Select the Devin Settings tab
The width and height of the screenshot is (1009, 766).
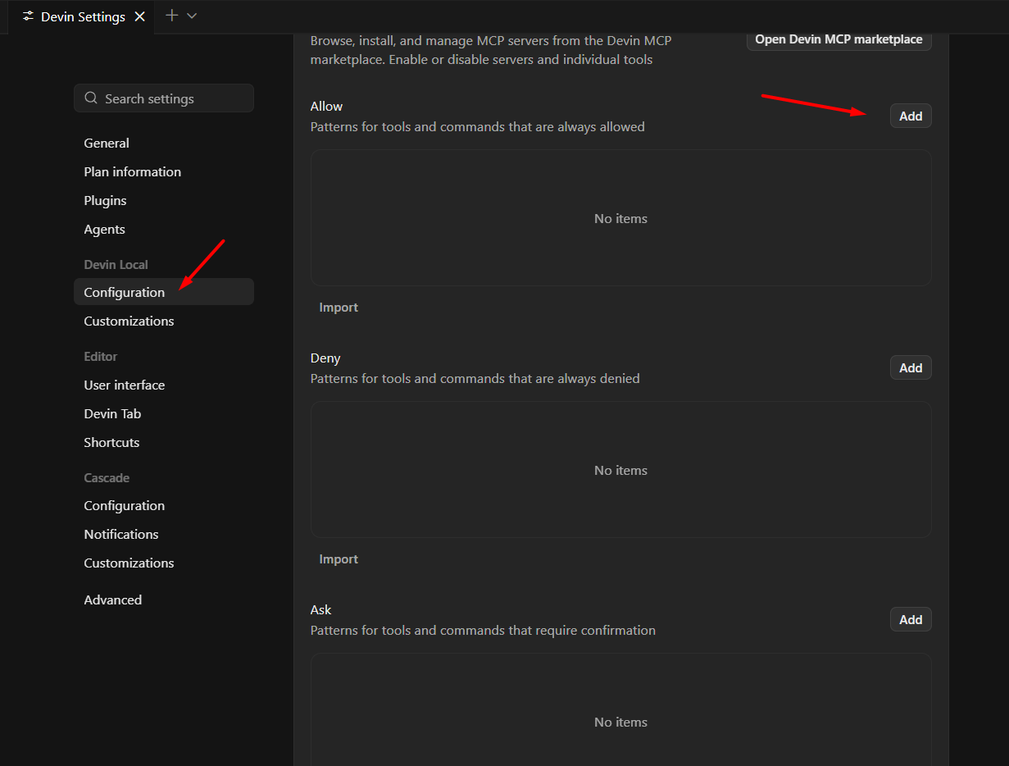[83, 16]
